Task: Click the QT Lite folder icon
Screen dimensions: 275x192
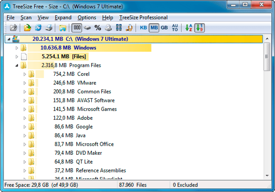Action: (31, 162)
